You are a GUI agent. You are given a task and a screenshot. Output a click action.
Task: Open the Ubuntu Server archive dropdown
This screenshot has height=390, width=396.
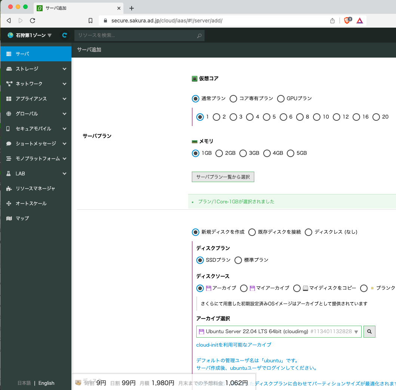279,331
